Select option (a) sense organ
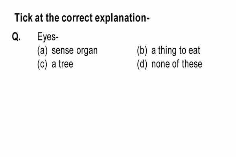The width and height of the screenshot is (236, 157). click(x=67, y=51)
